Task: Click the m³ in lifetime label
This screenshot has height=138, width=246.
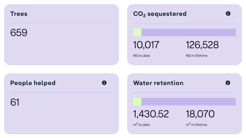Action: 196,125
